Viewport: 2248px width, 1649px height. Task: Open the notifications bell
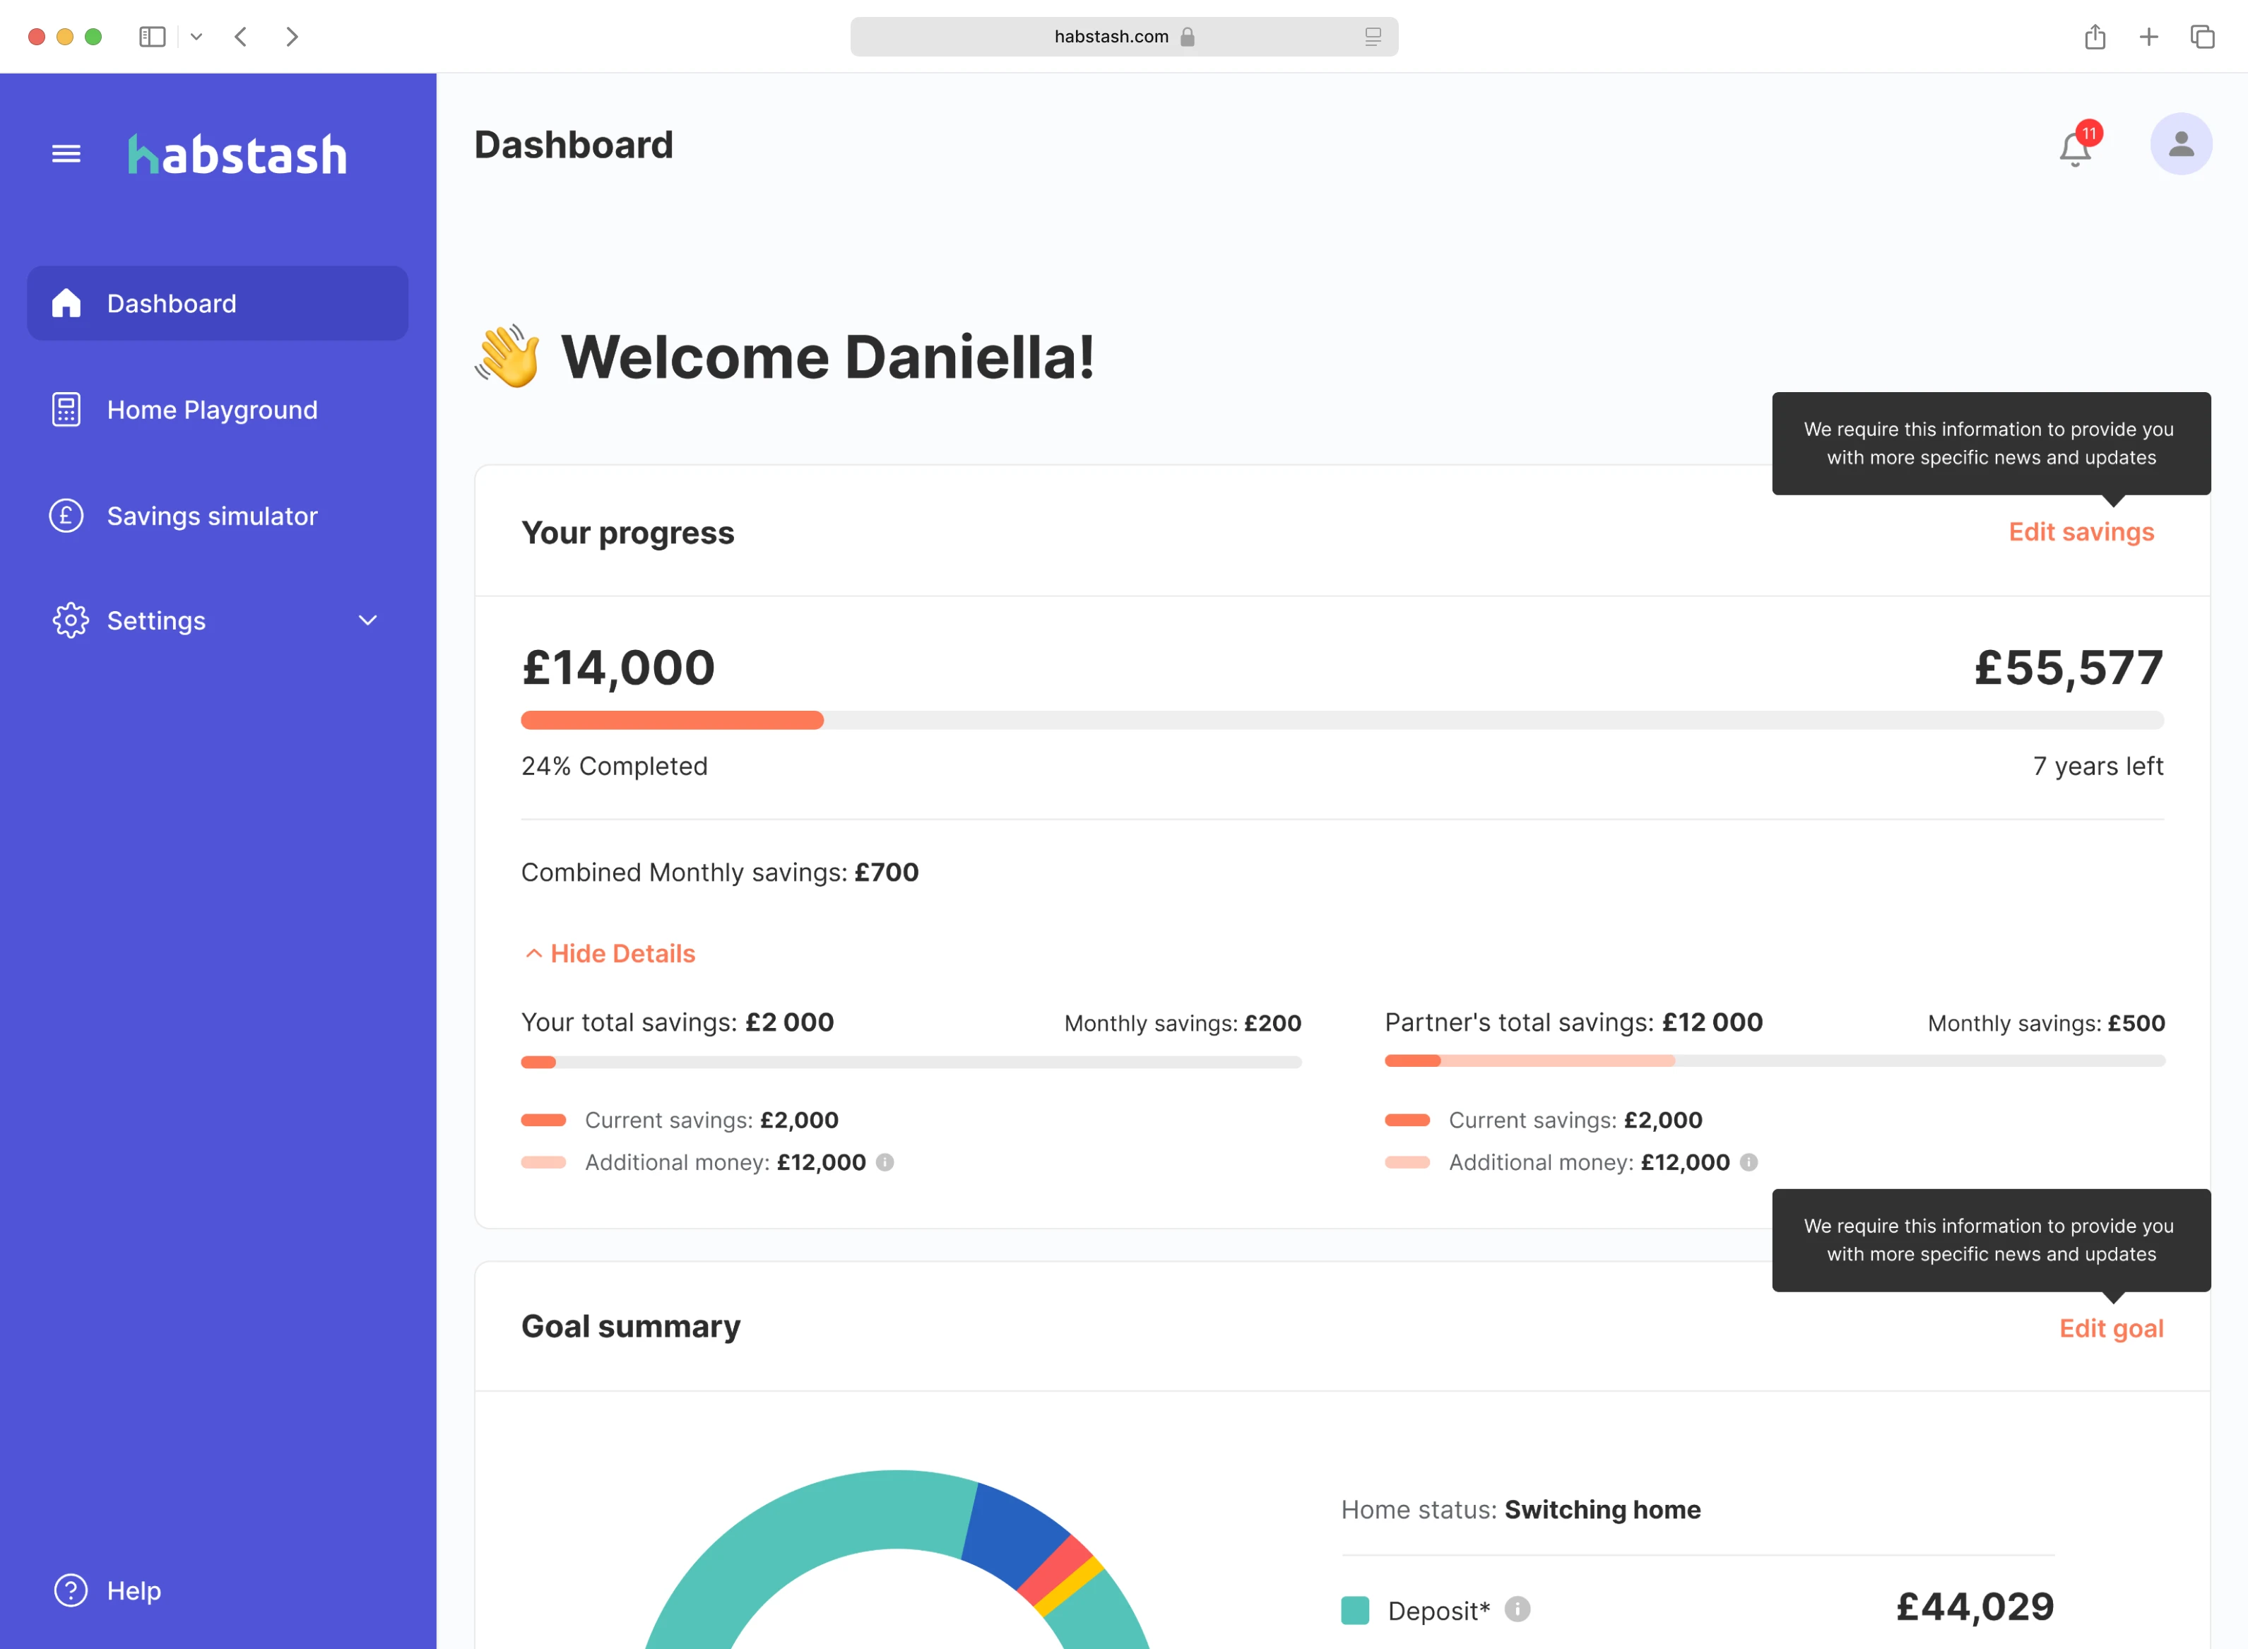2074,149
